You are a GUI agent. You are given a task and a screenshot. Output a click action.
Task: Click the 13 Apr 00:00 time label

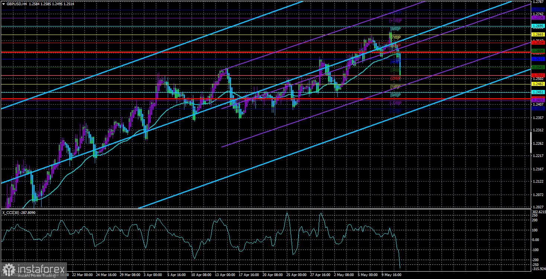click(x=224, y=275)
